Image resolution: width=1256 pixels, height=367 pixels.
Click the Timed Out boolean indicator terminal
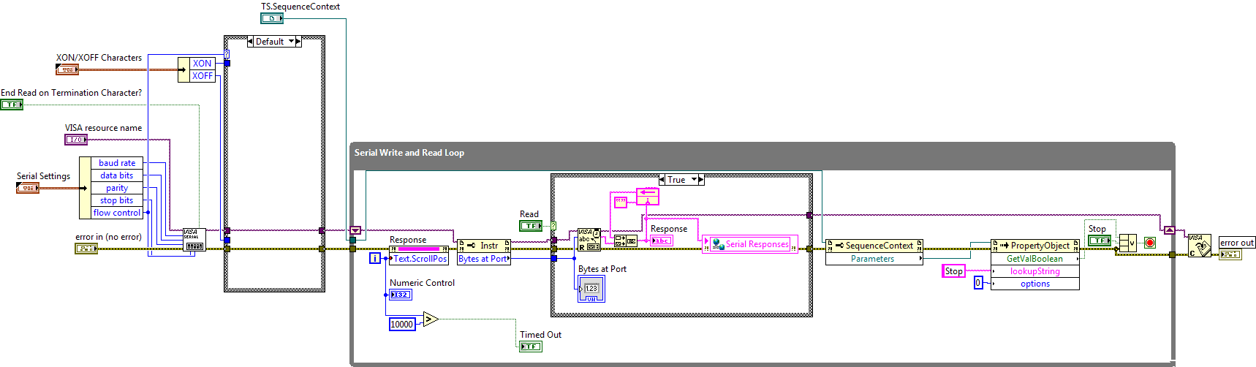(531, 347)
